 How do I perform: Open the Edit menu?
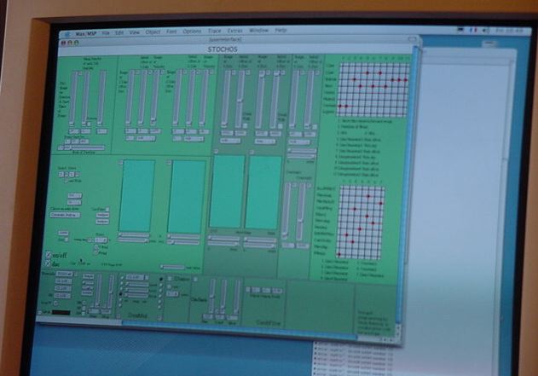point(119,32)
